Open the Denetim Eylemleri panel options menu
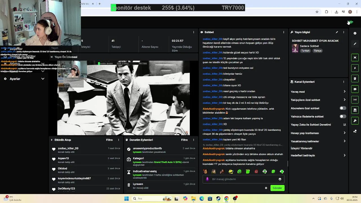Image resolution: width=361 pixels, height=203 pixels. click(193, 140)
